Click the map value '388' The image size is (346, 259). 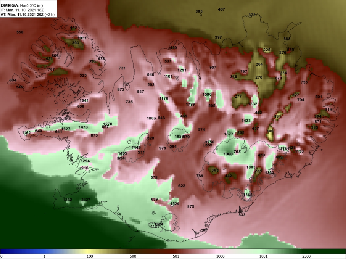(287, 39)
